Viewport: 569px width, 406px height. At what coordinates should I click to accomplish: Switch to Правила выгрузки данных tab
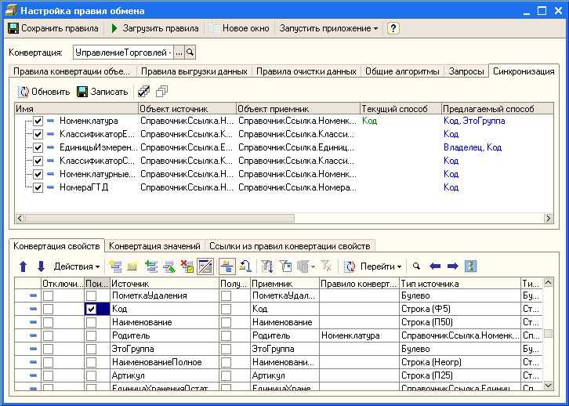(194, 71)
